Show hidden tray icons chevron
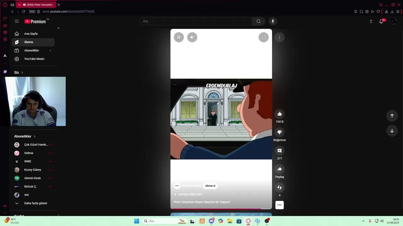Screen dimensions: 403x226 click(363, 221)
